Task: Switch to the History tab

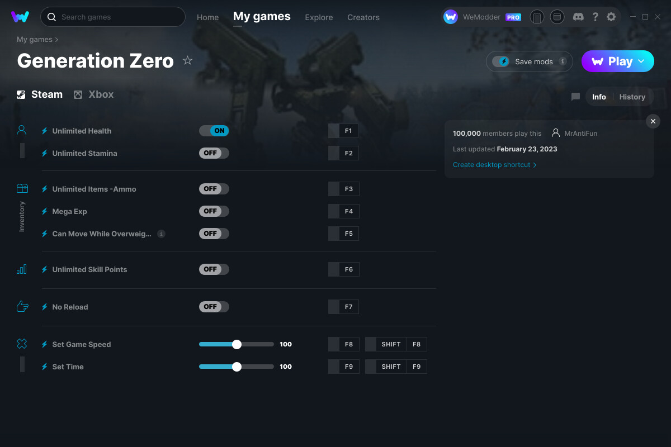Action: point(632,96)
